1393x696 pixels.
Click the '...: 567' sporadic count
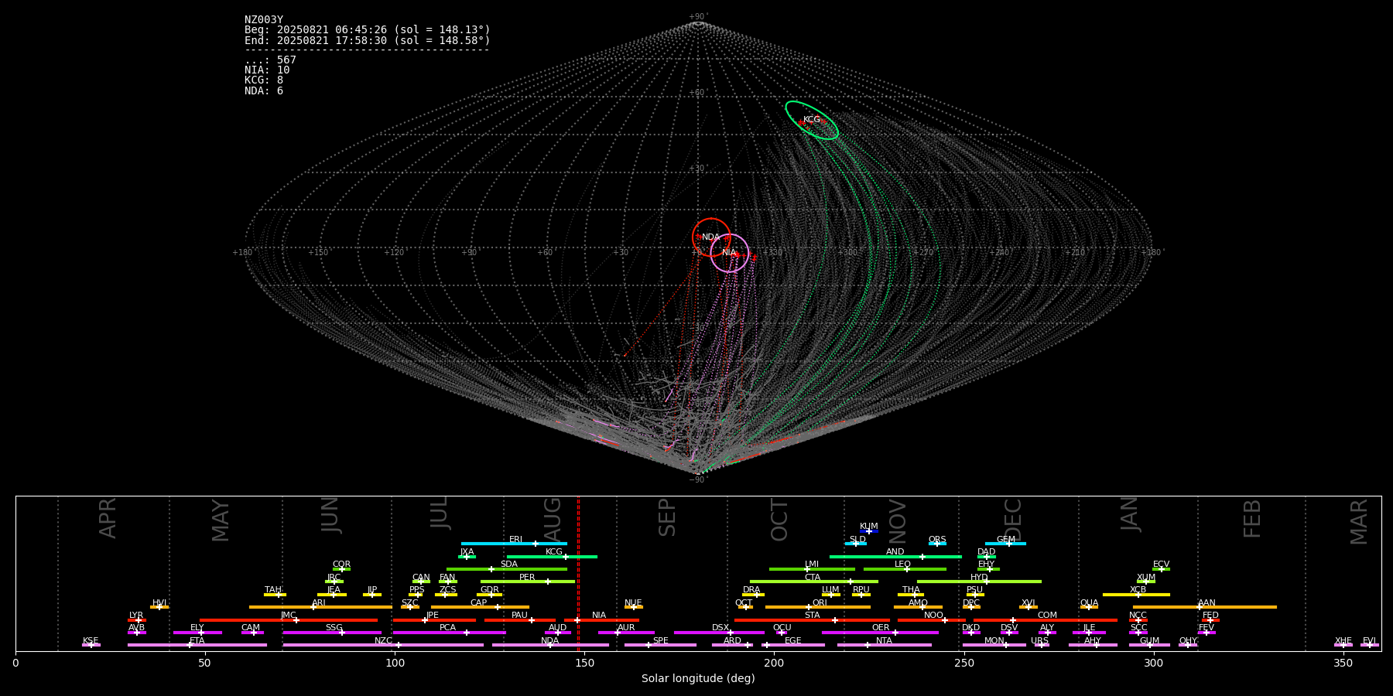(270, 60)
